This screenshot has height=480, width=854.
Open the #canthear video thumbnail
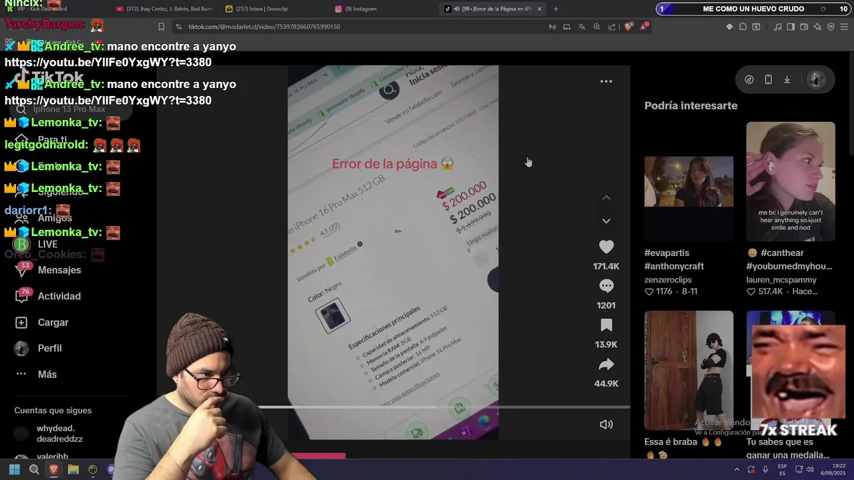tap(791, 181)
